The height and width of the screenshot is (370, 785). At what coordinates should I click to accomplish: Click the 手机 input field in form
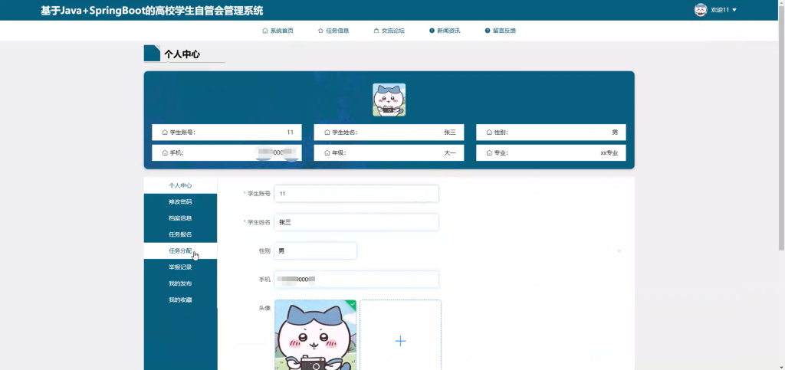click(x=356, y=280)
